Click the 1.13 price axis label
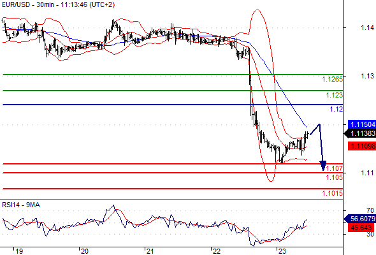The image size is (376, 255). pyautogui.click(x=367, y=76)
